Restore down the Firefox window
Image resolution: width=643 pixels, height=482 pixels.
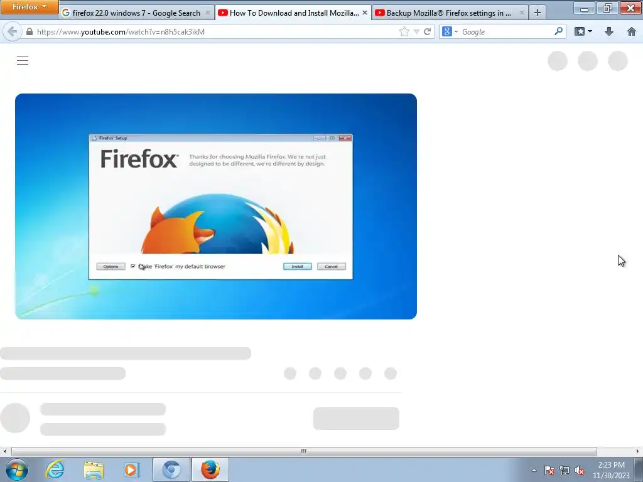pos(607,8)
